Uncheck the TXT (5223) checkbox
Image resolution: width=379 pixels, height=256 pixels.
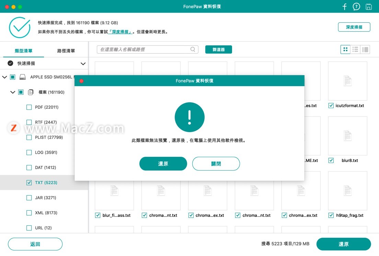[29, 183]
